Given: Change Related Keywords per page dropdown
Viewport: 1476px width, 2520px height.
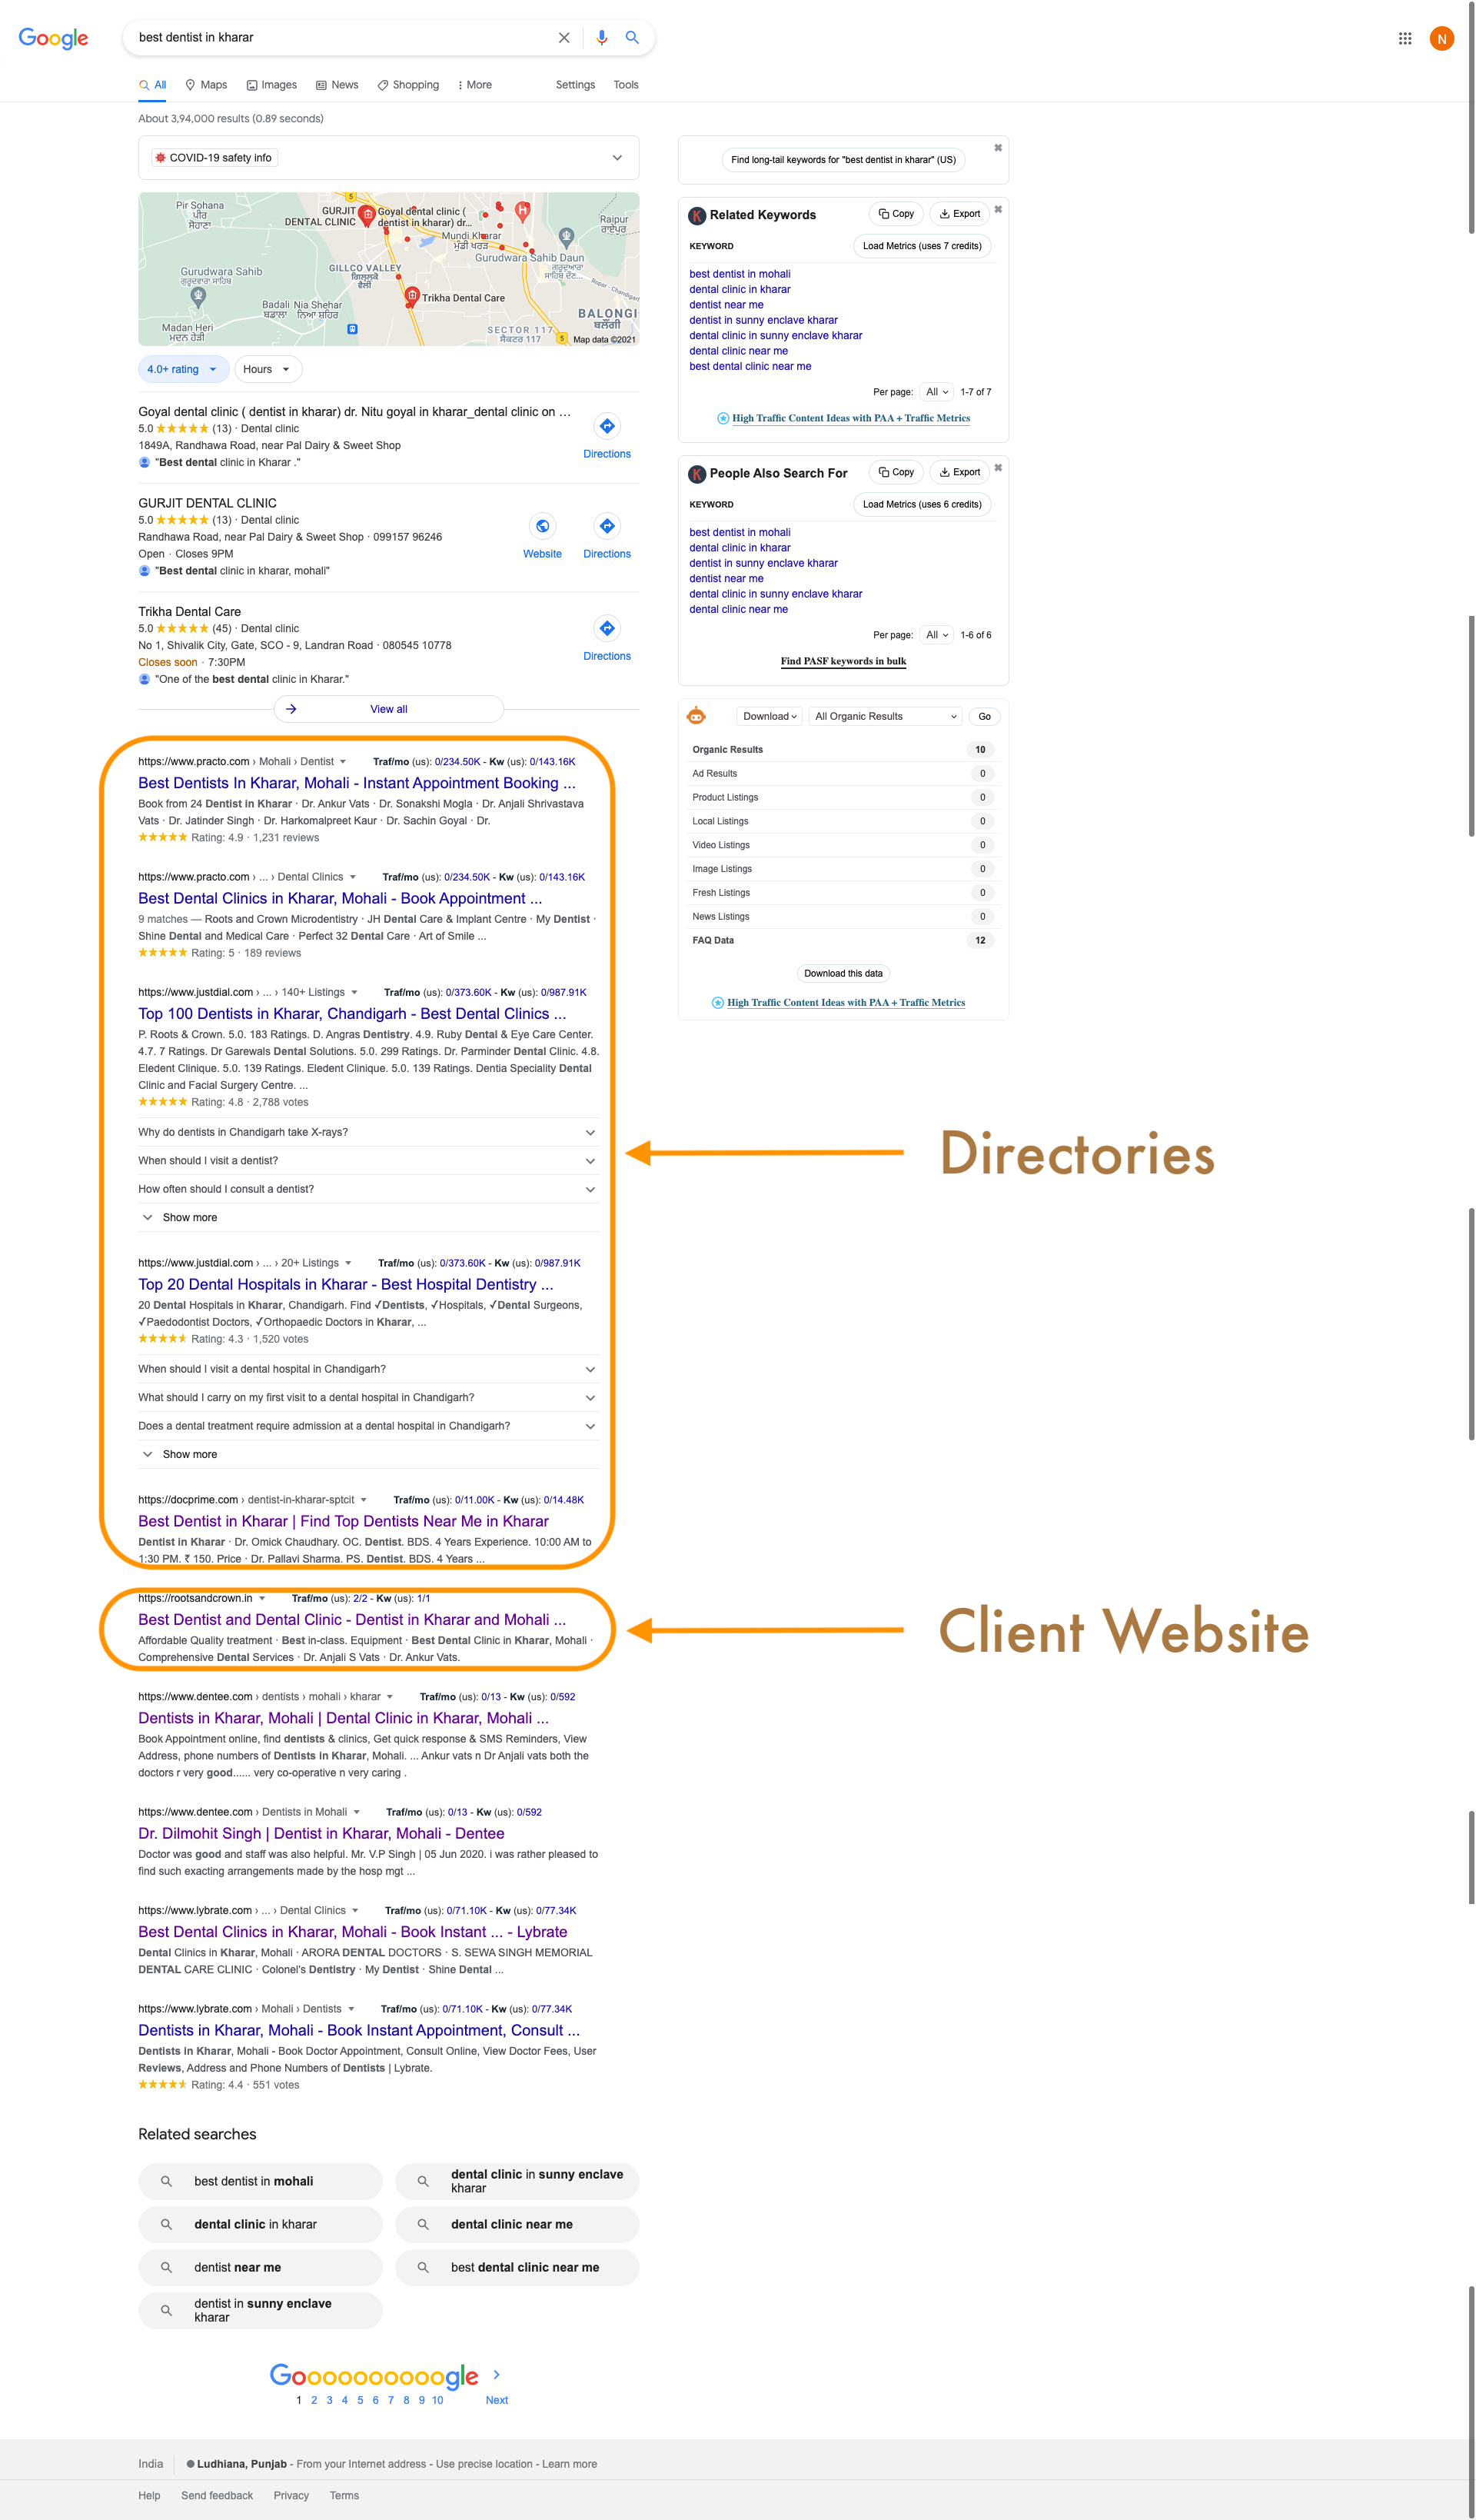Looking at the screenshot, I should tap(937, 392).
